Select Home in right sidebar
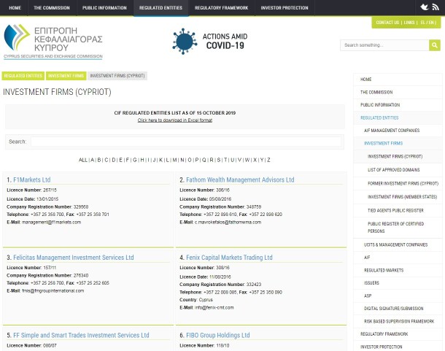 [x=398, y=80]
